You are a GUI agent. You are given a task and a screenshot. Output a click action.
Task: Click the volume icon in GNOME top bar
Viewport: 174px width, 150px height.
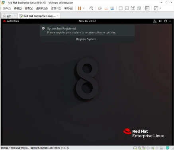coord(160,21)
